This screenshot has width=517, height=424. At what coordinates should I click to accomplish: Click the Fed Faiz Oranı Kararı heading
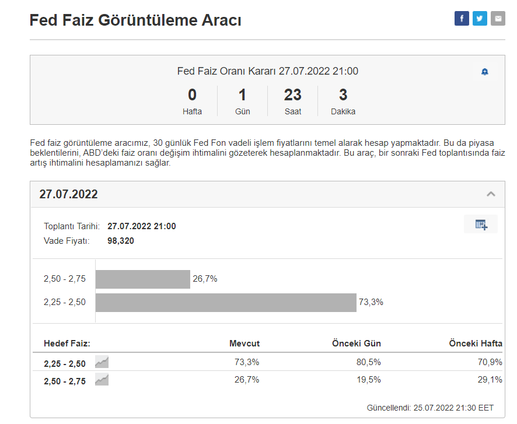click(x=267, y=71)
